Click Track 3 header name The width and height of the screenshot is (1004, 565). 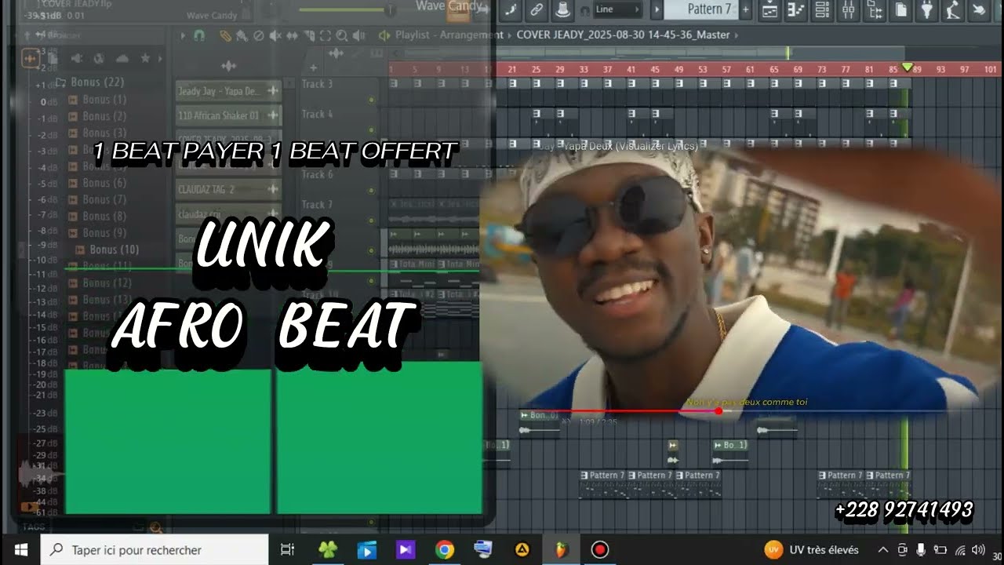pos(317,84)
